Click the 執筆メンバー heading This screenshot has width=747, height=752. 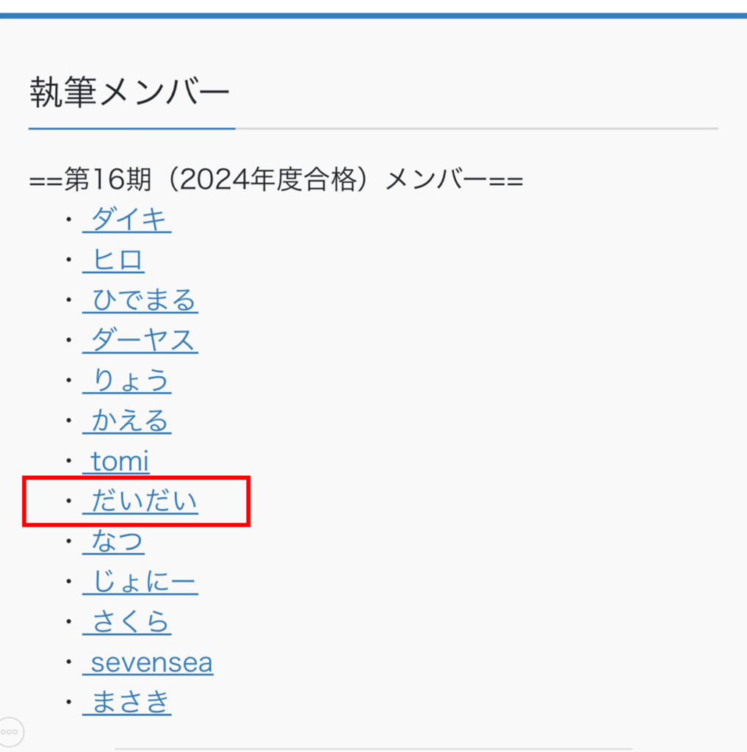click(129, 93)
